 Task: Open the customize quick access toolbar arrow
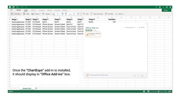26,7
